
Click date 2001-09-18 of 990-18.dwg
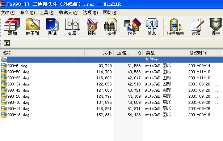pos(199,115)
